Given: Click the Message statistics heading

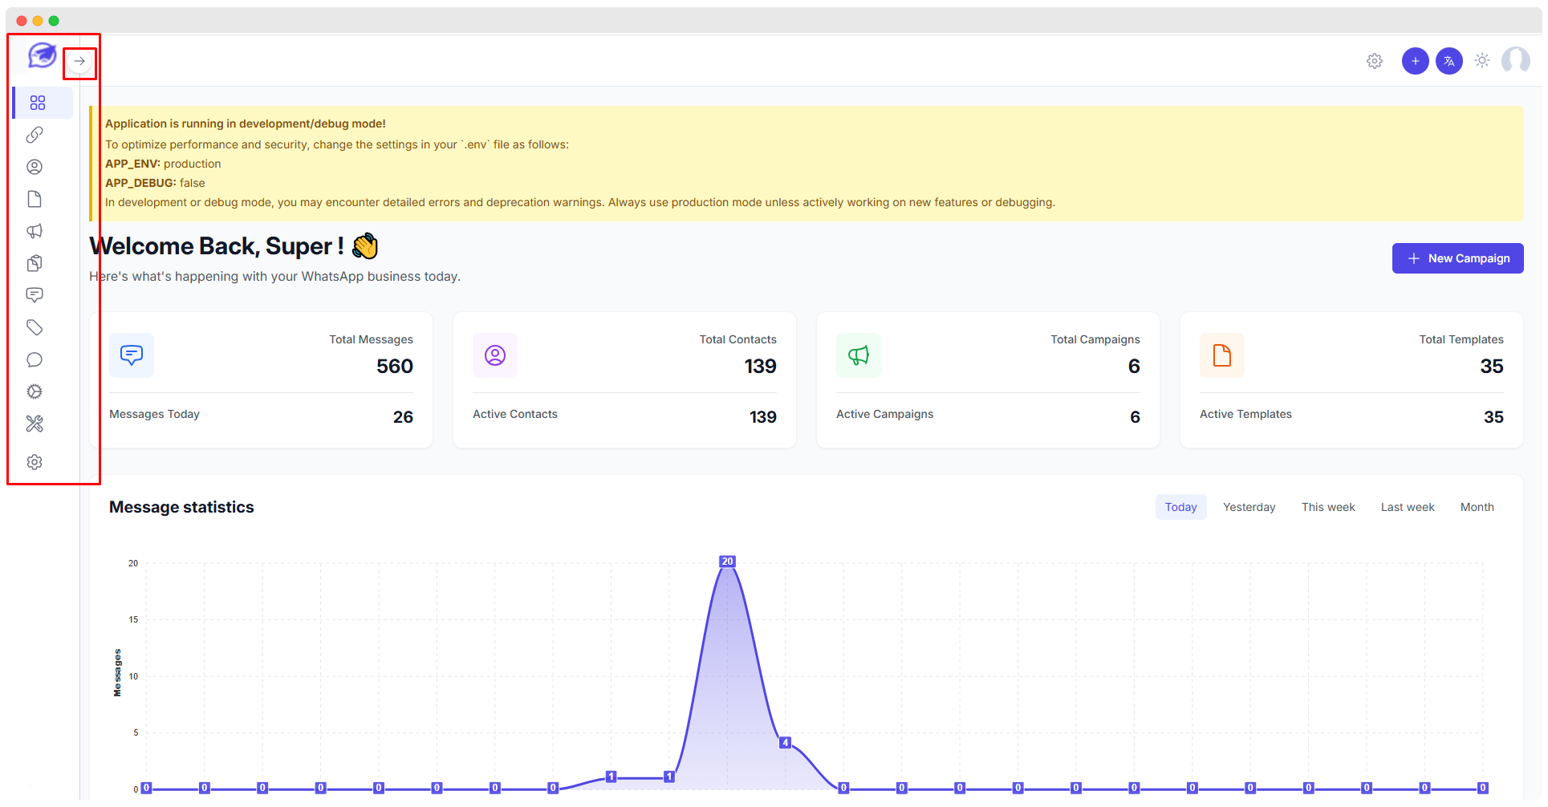Looking at the screenshot, I should [x=181, y=507].
